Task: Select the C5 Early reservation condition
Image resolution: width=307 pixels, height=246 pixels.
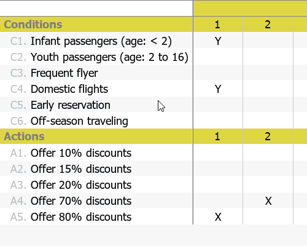Action: [96, 105]
